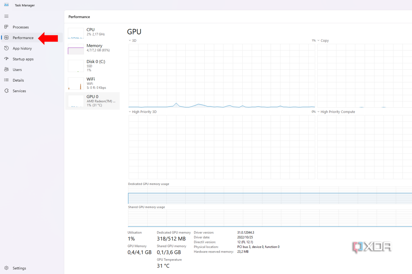Viewport: 412px width, 274px height.
Task: Open the Services page
Action: pos(19,91)
